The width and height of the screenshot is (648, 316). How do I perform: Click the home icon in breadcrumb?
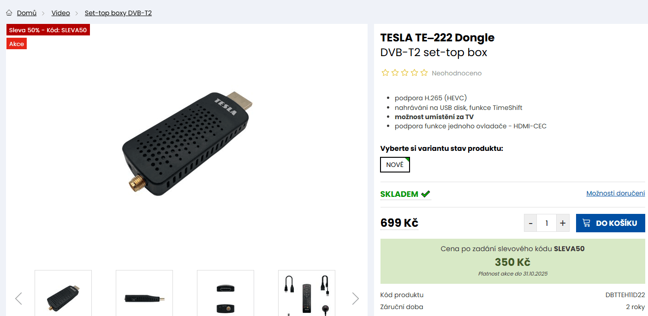click(9, 13)
